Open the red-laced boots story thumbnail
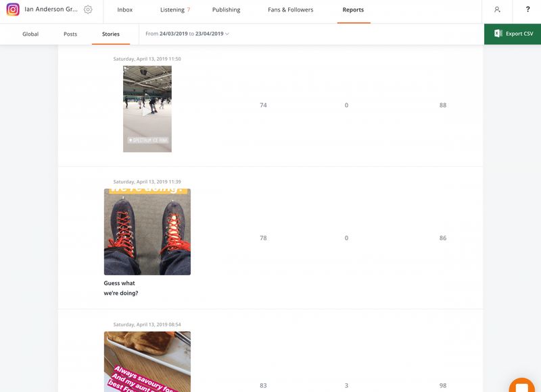541x392 pixels. pos(147,231)
